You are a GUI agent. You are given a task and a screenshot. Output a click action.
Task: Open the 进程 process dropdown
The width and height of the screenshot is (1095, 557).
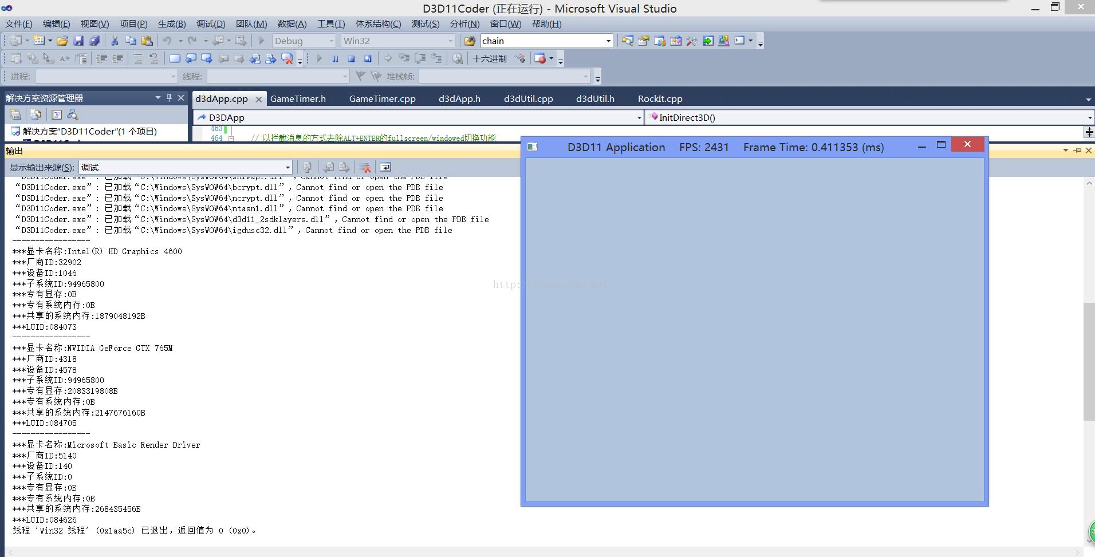point(173,76)
